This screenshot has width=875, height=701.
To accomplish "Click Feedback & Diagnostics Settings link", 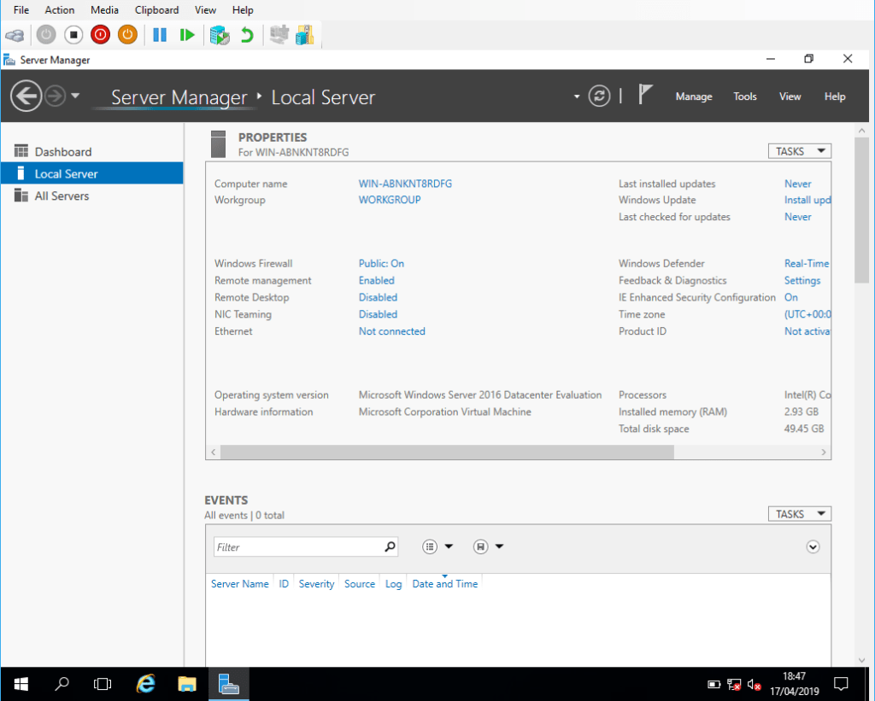I will [802, 280].
